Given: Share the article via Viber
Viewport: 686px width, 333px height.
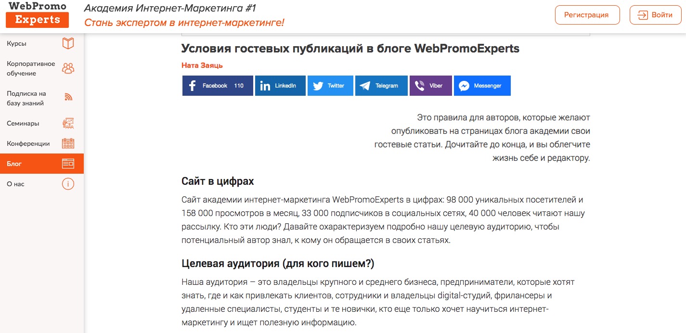Looking at the screenshot, I should click(x=431, y=86).
